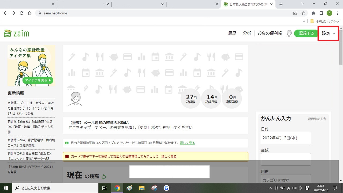Reload the zaim page
Viewport: 343px width, 193px height.
(x=22, y=13)
